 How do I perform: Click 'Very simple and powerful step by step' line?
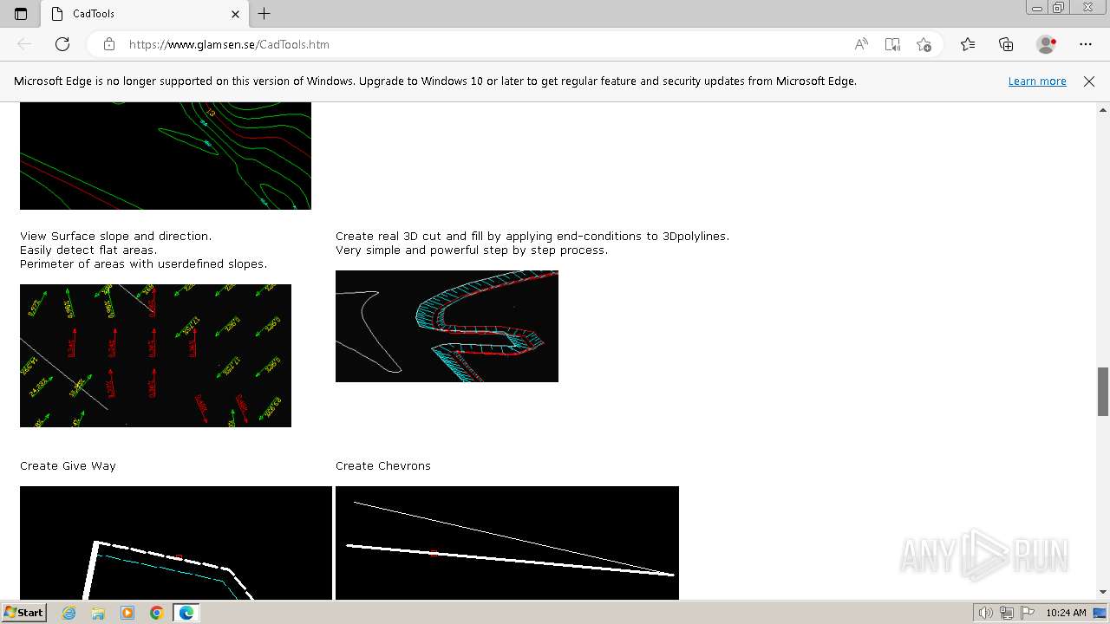point(472,250)
